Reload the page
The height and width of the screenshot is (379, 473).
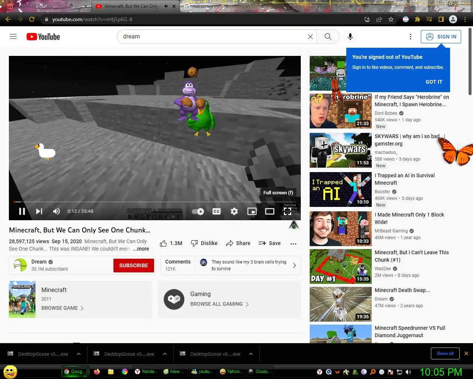pos(32,19)
